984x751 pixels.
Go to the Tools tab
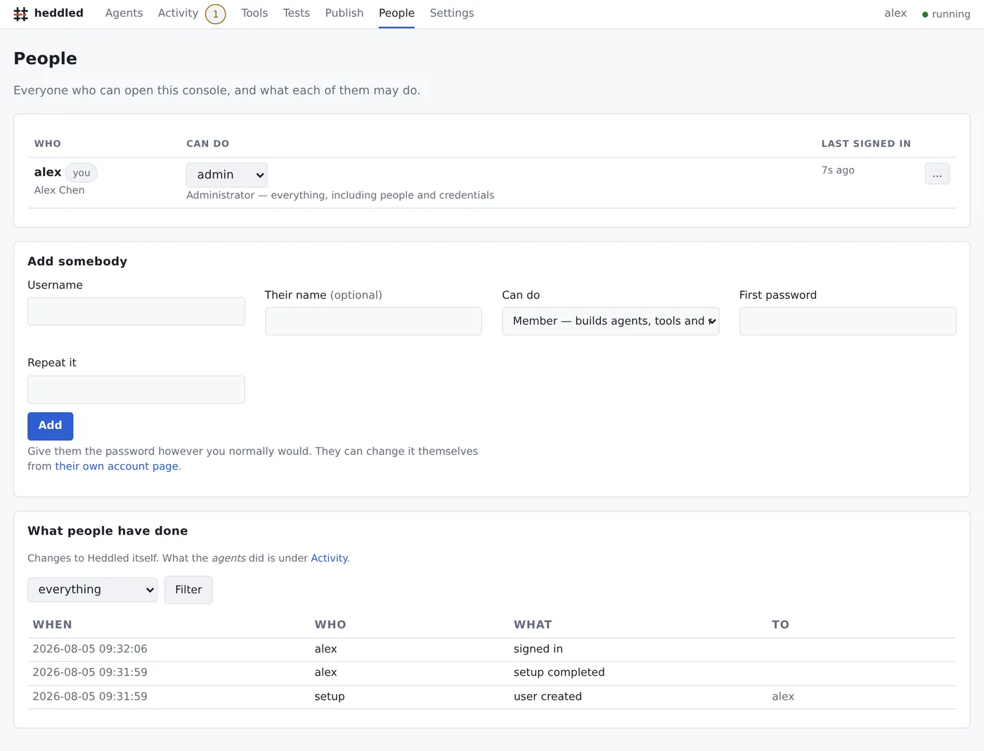[x=254, y=13]
